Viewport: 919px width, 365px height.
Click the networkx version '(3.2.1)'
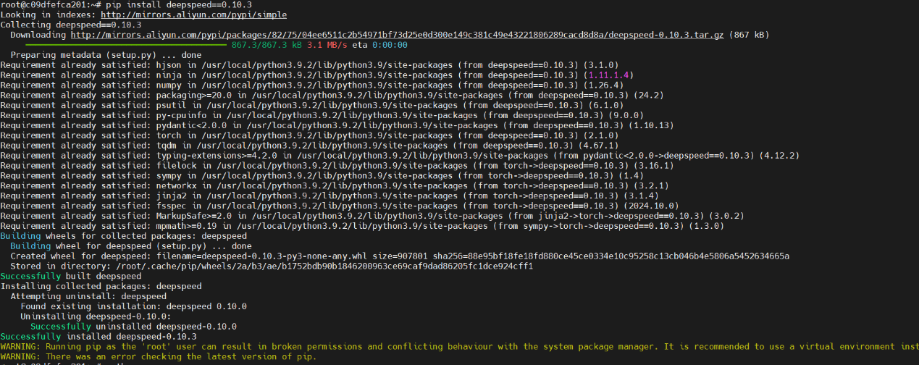[x=652, y=187]
